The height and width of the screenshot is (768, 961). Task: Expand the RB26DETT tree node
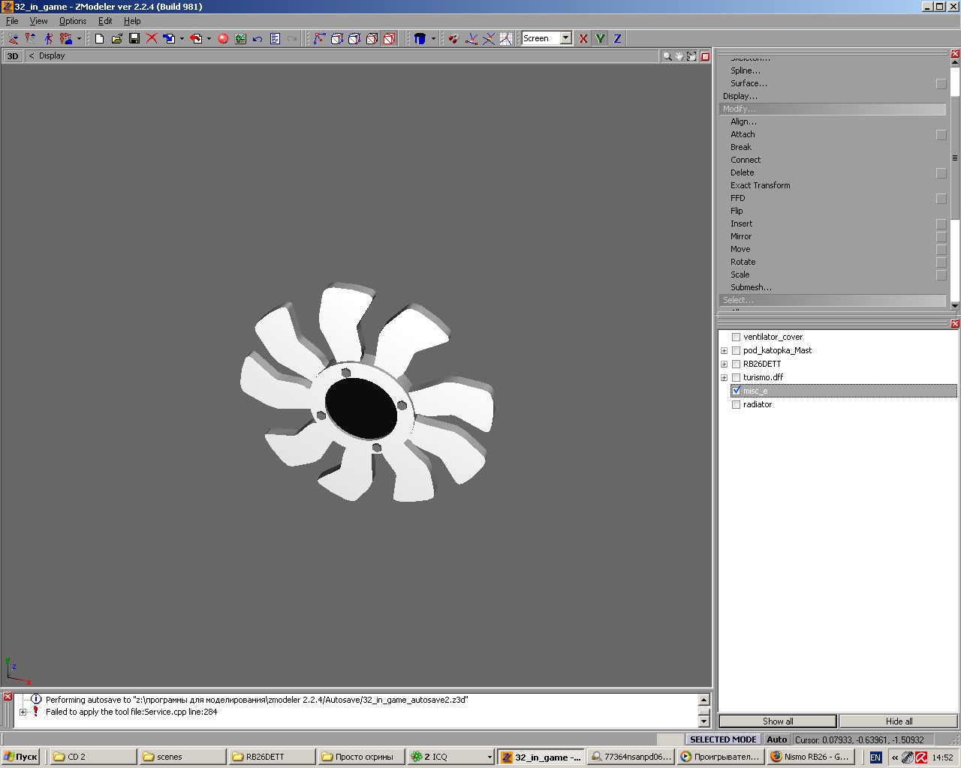[x=724, y=364]
